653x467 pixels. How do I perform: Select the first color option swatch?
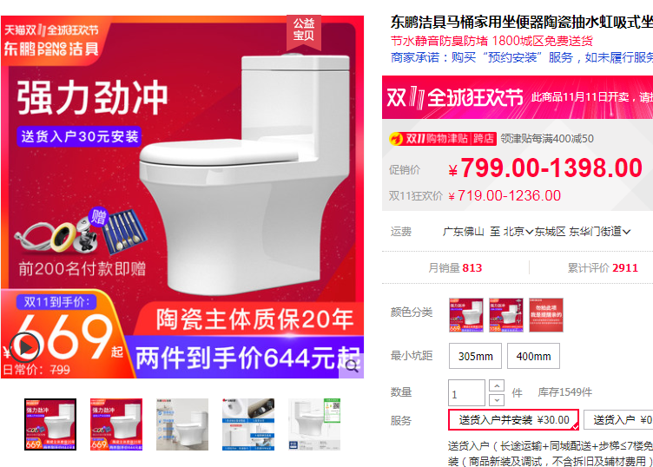point(466,315)
